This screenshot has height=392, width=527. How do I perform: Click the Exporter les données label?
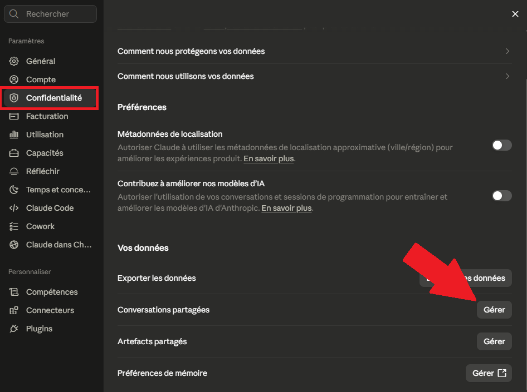(x=157, y=279)
